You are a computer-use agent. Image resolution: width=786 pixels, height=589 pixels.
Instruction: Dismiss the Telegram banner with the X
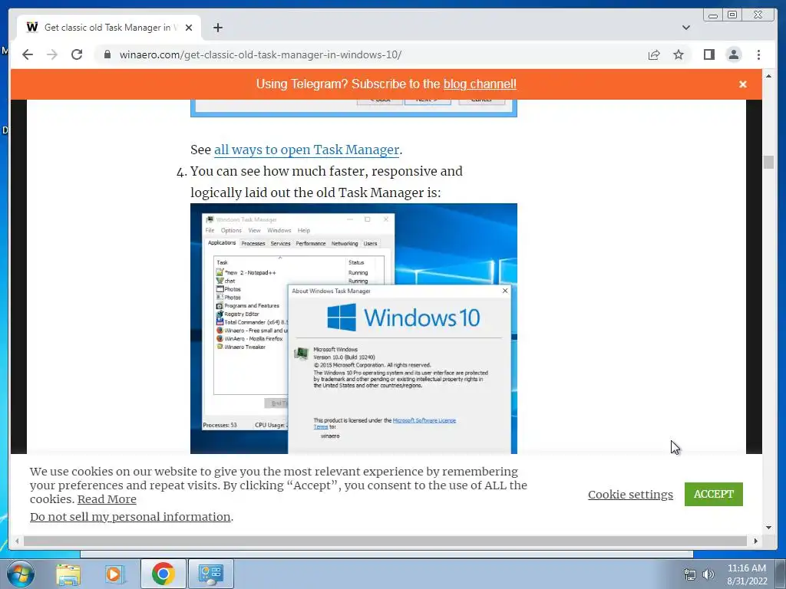coord(743,84)
